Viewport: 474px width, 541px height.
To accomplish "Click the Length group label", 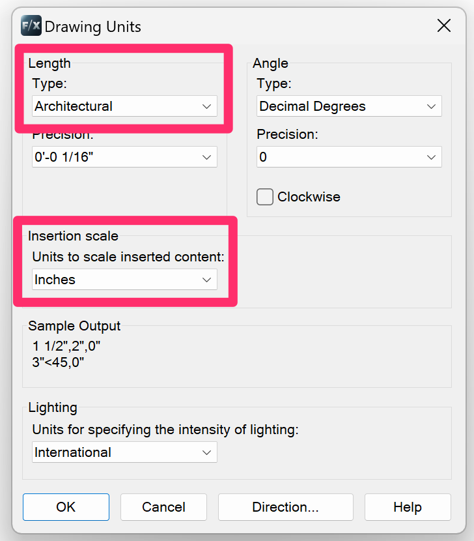I will pos(49,63).
